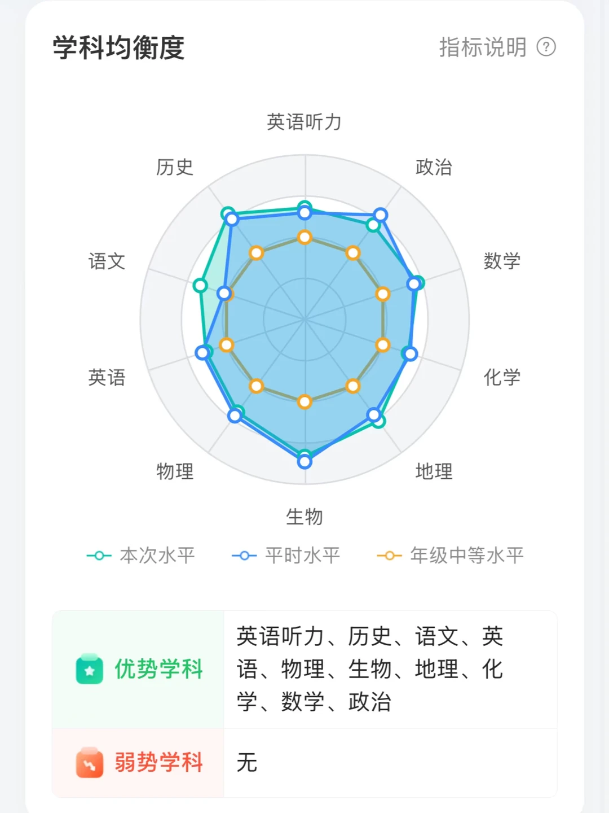The height and width of the screenshot is (813, 609).
Task: Select the 数学 axis label
Action: click(501, 261)
